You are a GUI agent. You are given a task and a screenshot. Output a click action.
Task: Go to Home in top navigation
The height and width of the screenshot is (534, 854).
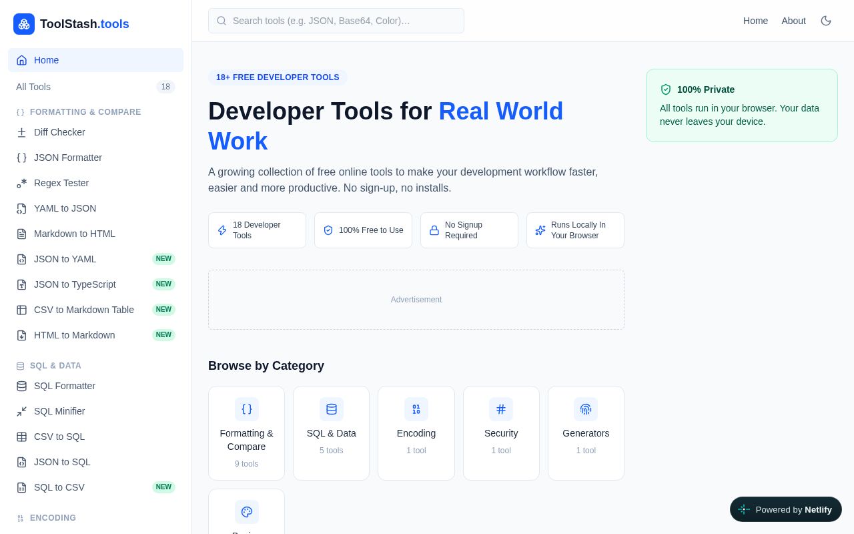(x=755, y=21)
